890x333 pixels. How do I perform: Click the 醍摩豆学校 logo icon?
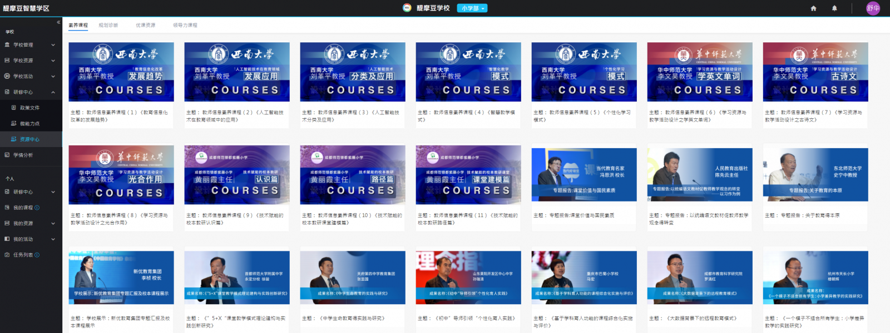click(407, 8)
